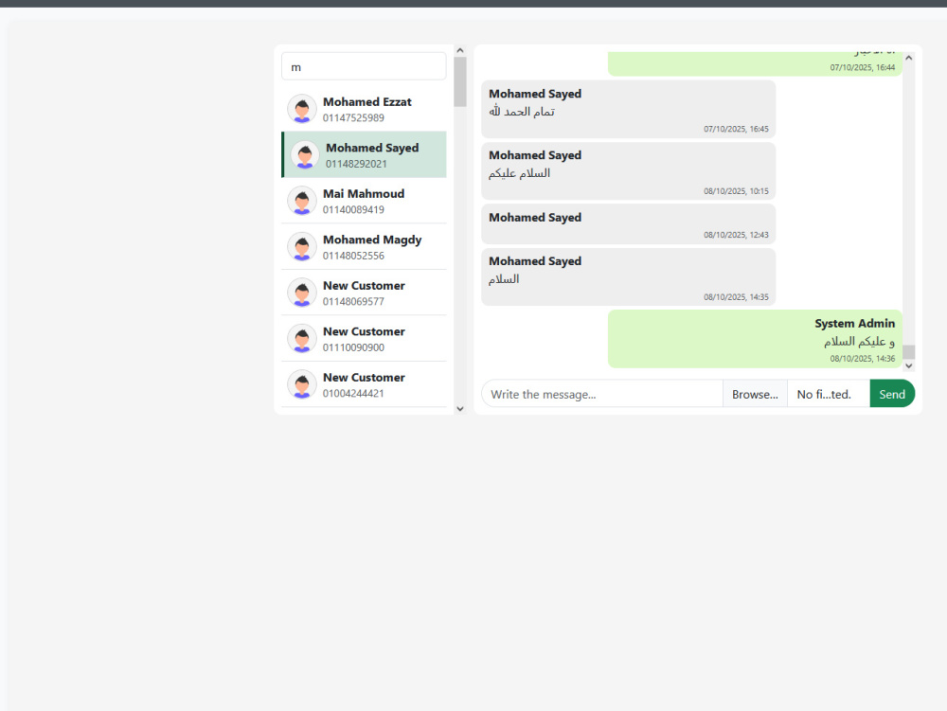
Task: Click the System Admin reply 'و عليكم السلام'
Action: [x=860, y=342]
